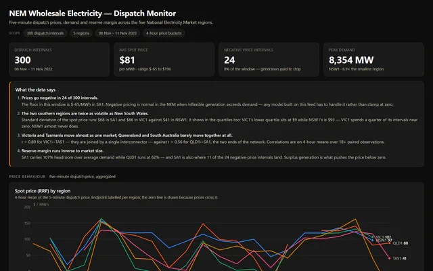Click the "Spot price (RRP) by region" chart title
433x271 pixels.
tap(43, 191)
